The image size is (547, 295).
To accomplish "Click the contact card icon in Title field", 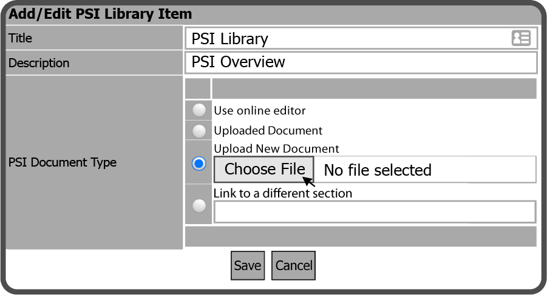I will pos(521,38).
